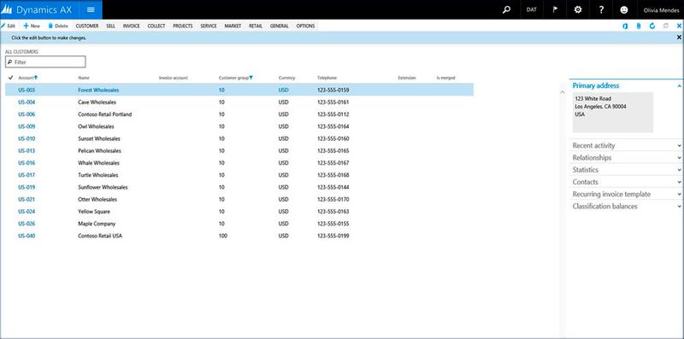Open the settings gear icon

(578, 9)
